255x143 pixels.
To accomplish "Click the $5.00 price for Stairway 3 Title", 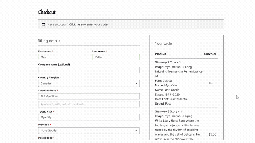I will (212, 83).
